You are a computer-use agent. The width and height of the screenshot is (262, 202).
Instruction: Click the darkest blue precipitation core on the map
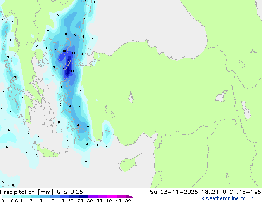[68, 71]
